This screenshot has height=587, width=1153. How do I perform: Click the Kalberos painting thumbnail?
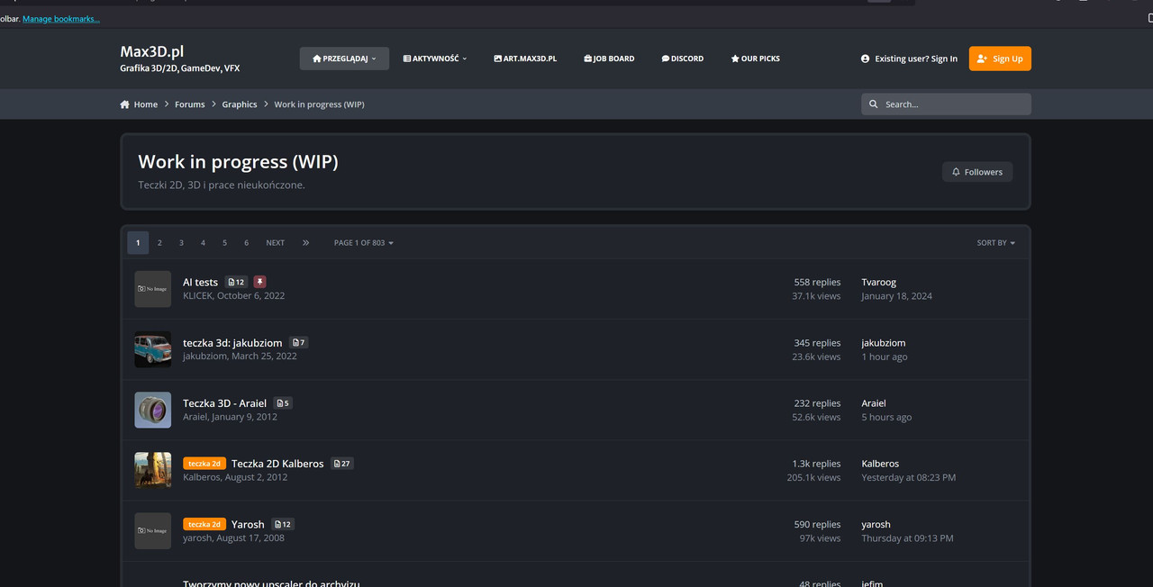pos(152,470)
